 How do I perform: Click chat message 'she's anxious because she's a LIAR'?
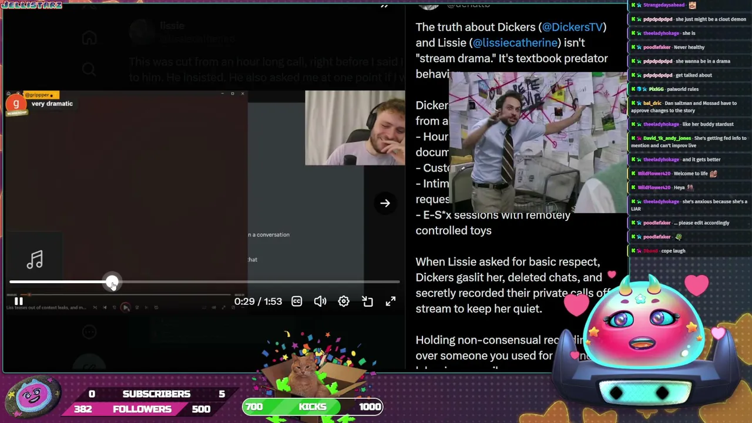coord(689,205)
